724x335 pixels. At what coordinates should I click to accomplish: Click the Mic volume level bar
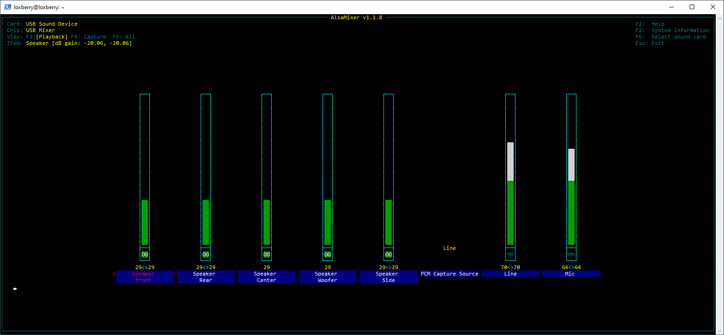[x=571, y=197]
